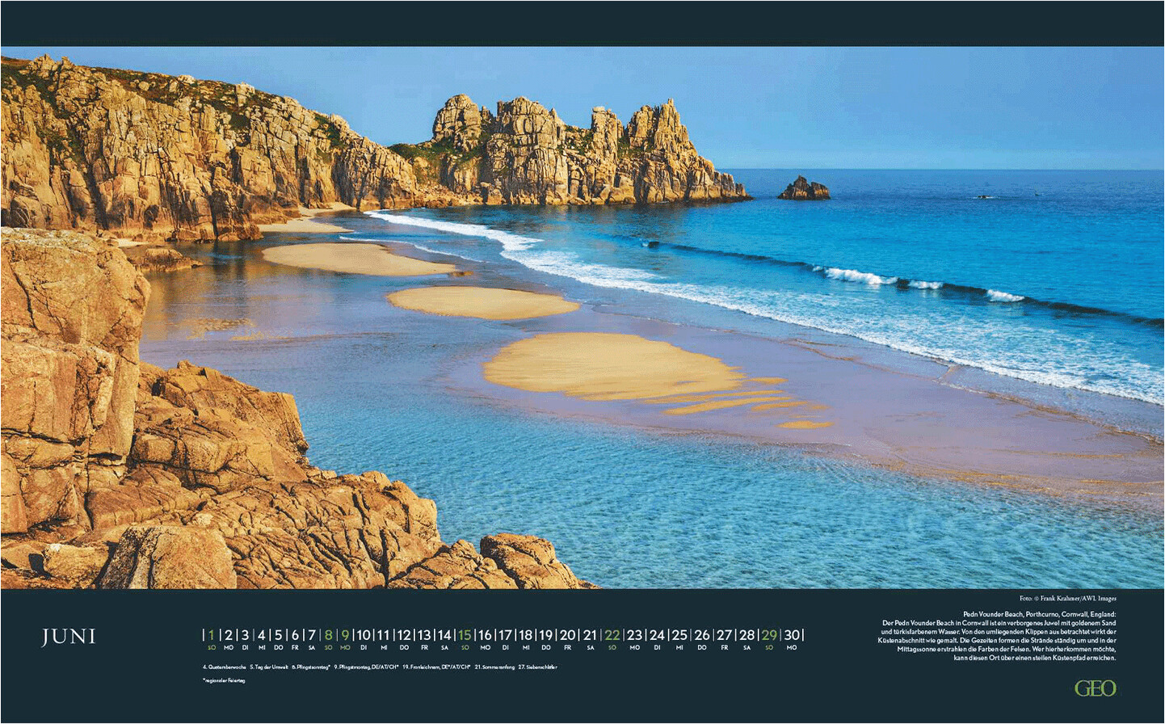Select June 1 on the calendar strip
This screenshot has height=724, width=1165.
click(x=211, y=635)
